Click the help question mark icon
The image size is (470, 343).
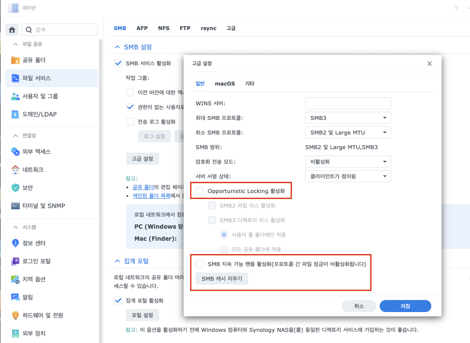pos(456,8)
